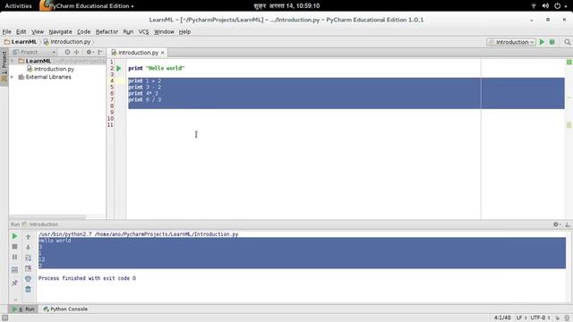
Task: Click the inspector hector icon in status bar
Action: (x=567, y=318)
